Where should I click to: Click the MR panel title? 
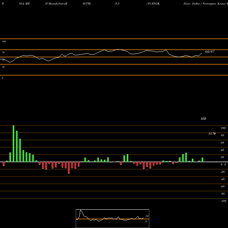(x=203, y=119)
